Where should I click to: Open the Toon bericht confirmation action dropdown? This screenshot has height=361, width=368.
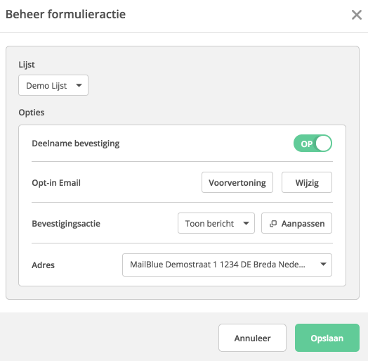(x=216, y=223)
